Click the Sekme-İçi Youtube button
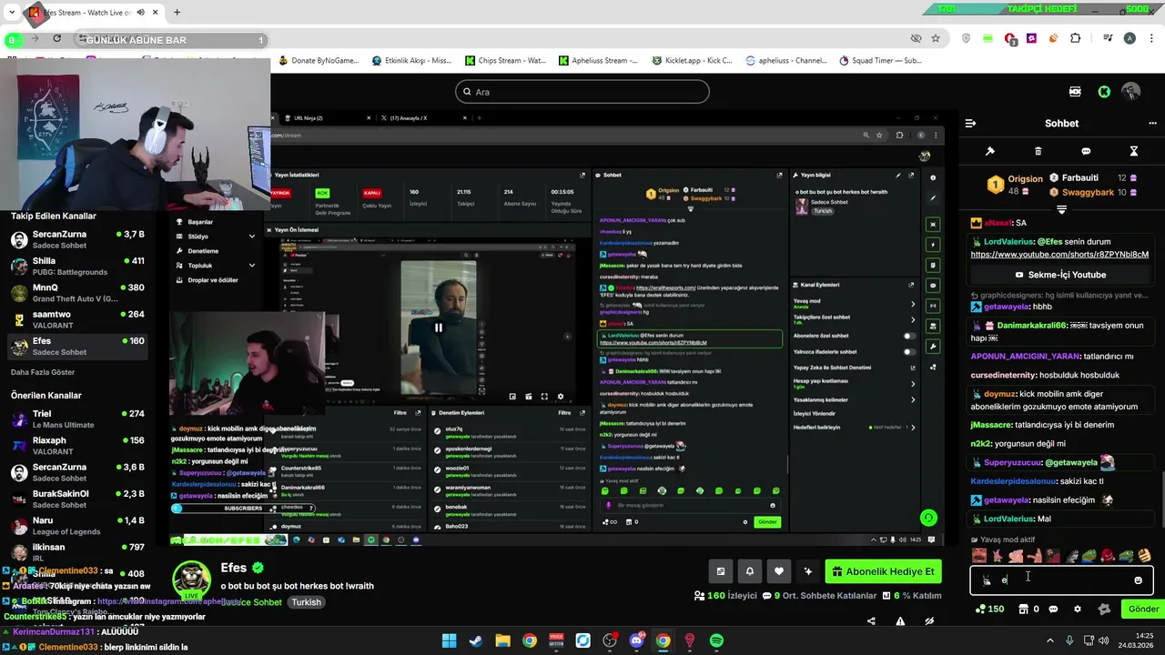Viewport: 1165px width, 655px height. pyautogui.click(x=1060, y=275)
